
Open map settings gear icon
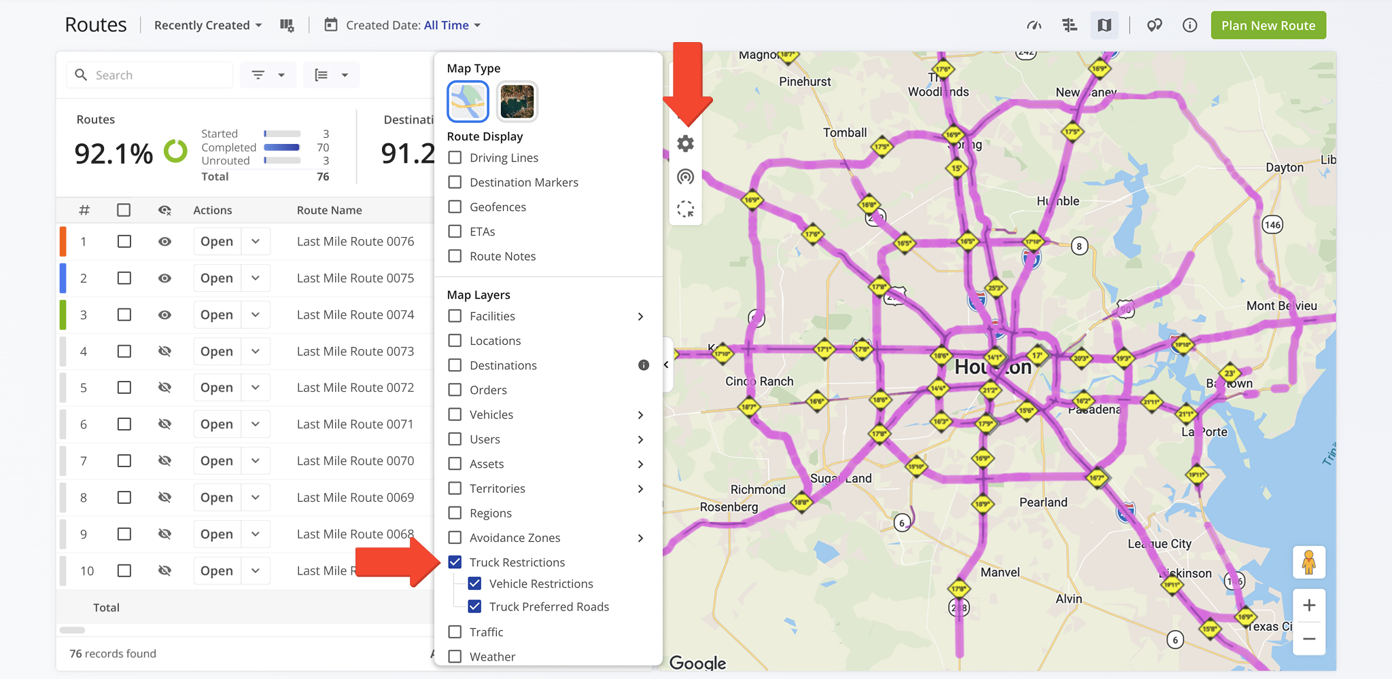[685, 144]
